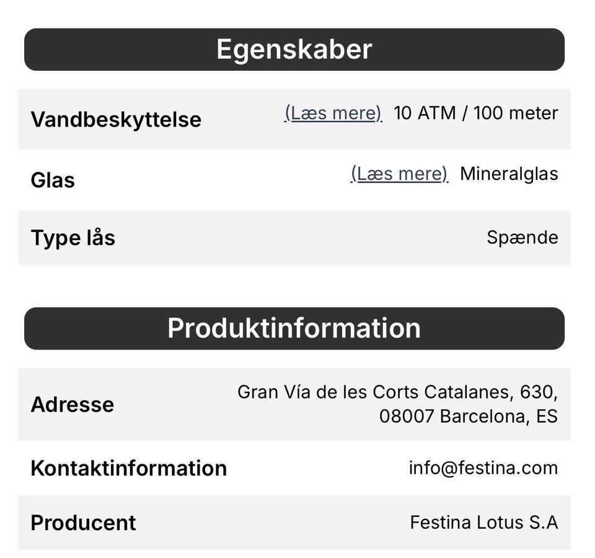
Task: Open the Læs mere link for Vandbeskyttelse
Action: click(333, 113)
